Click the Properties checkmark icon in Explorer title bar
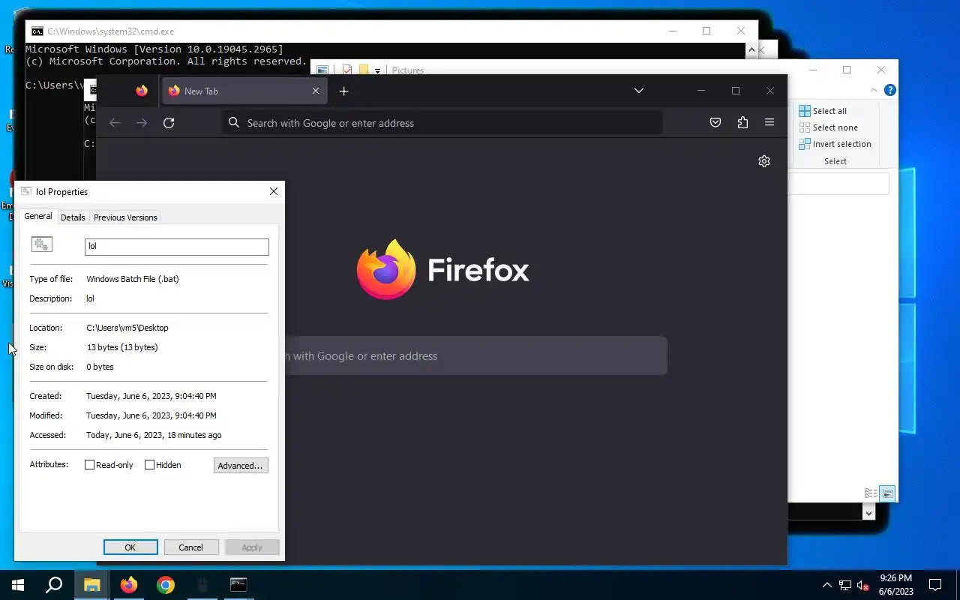 347,70
